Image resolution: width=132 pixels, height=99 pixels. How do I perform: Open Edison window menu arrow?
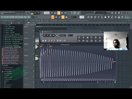(41, 32)
